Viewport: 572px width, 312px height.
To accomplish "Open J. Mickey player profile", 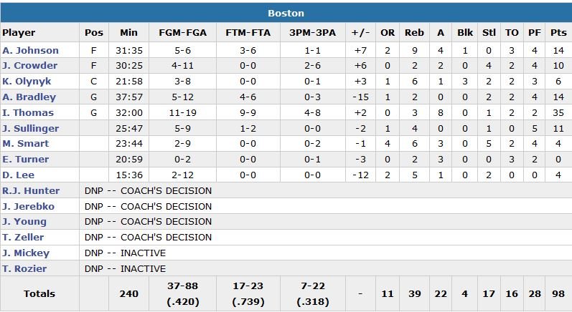I will (26, 253).
